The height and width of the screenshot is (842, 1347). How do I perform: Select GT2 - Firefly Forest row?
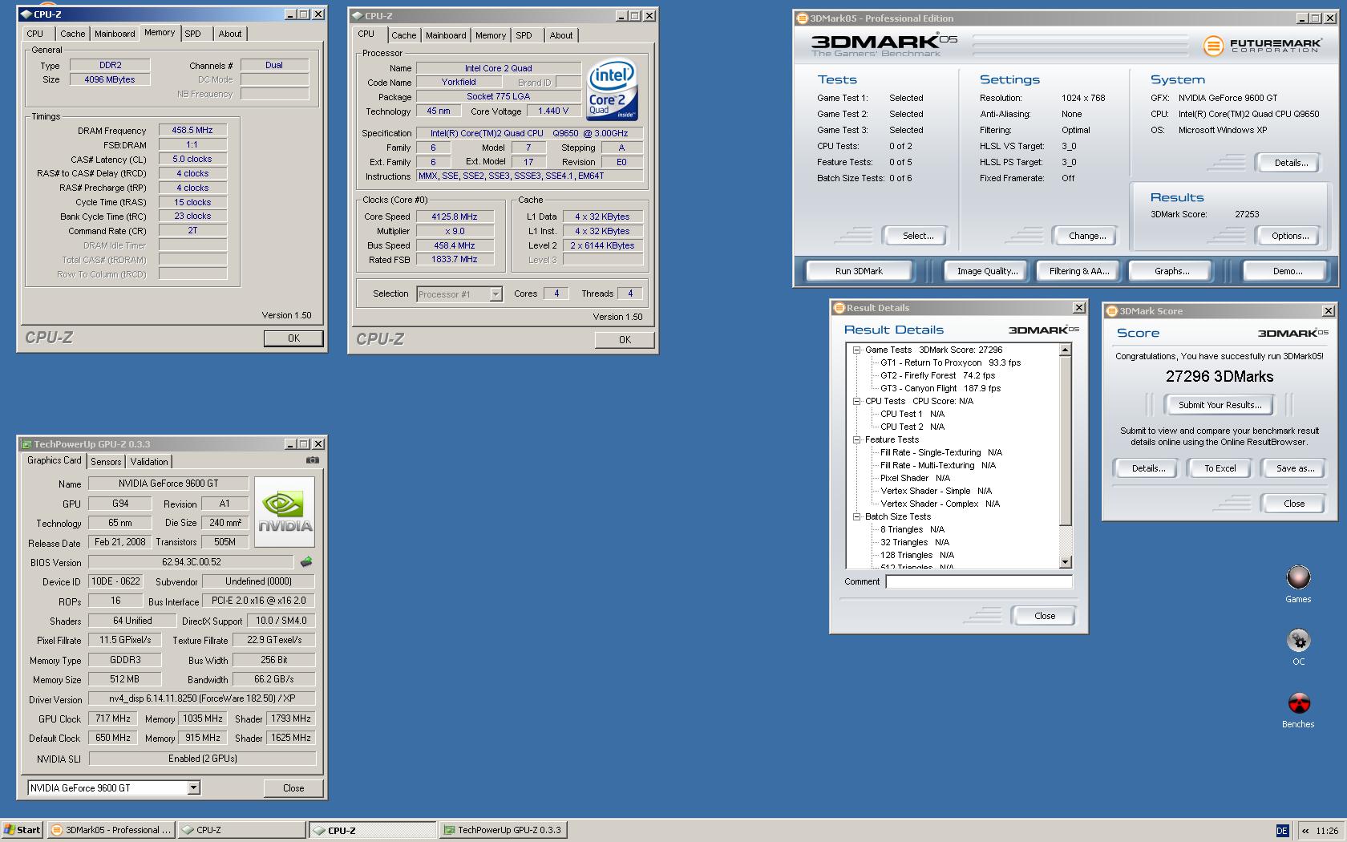click(937, 375)
